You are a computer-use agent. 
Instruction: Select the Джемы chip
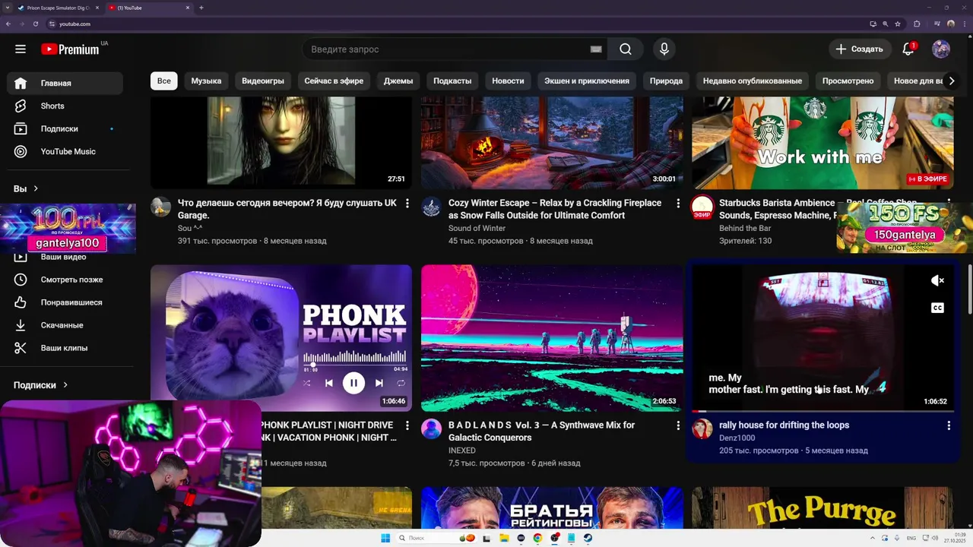(398, 81)
